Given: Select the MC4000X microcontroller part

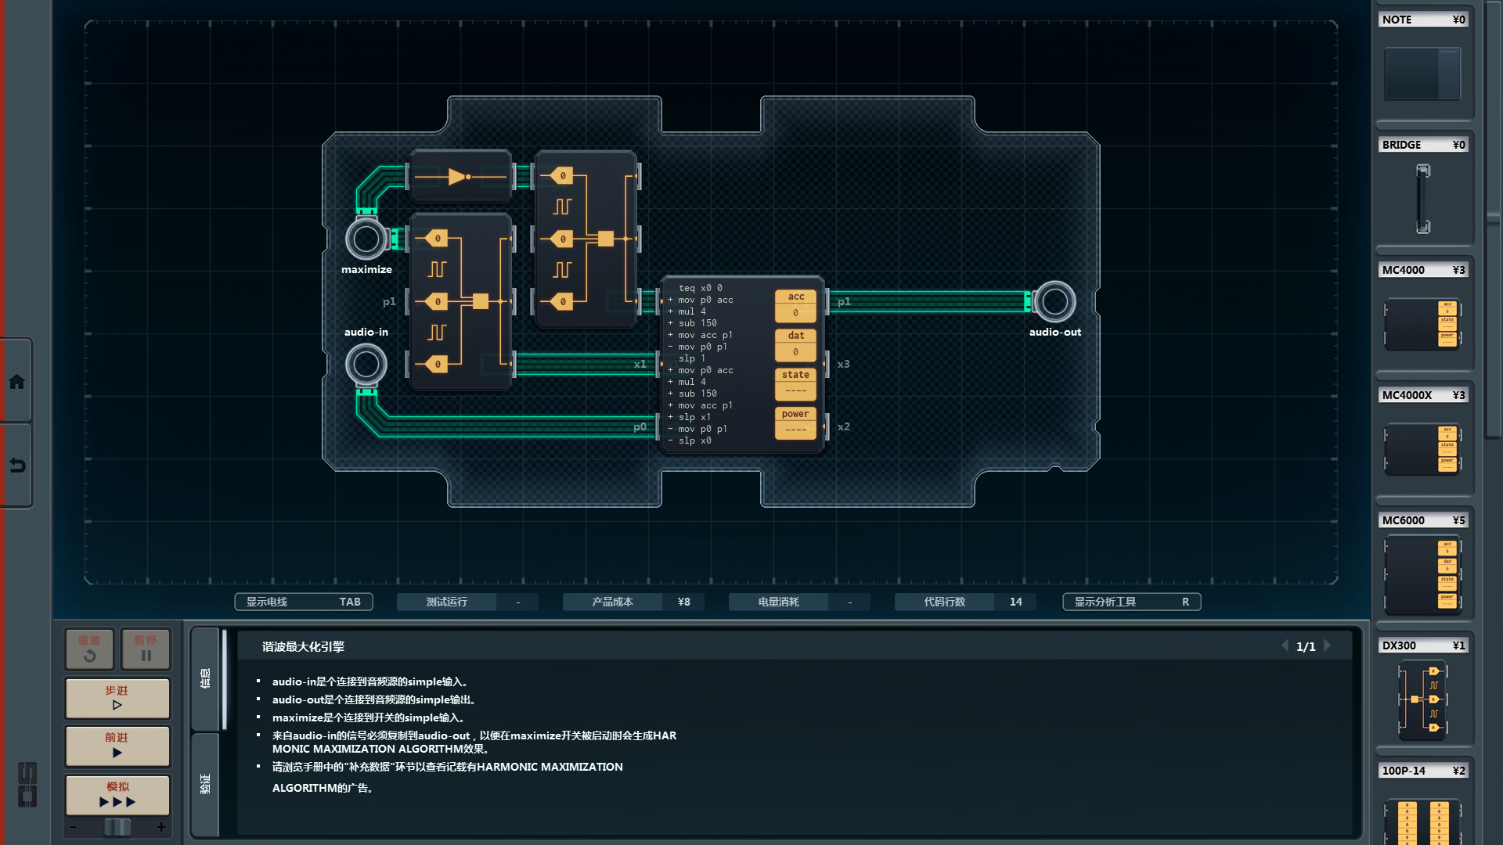Looking at the screenshot, I should pyautogui.click(x=1422, y=448).
